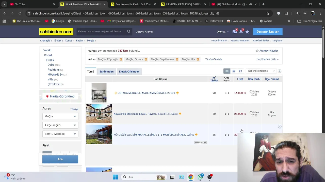Click the Emlak breadcrumb link
This screenshot has height=182, width=325.
(x=58, y=40)
